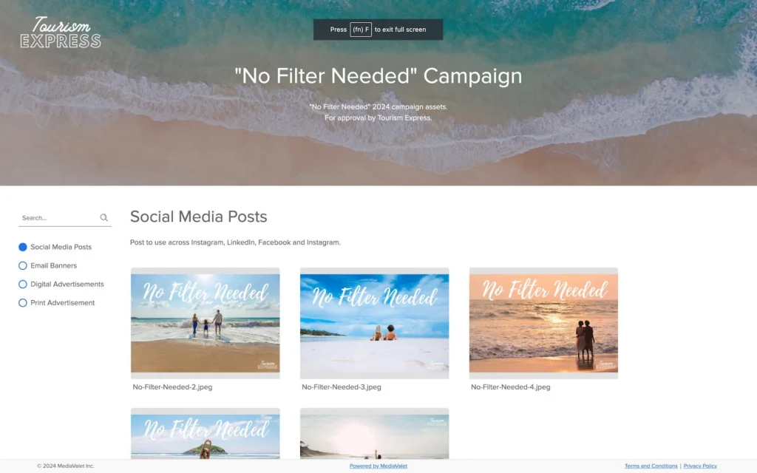Click the No-Filter-Needed-3.jpeg file name

coord(342,387)
